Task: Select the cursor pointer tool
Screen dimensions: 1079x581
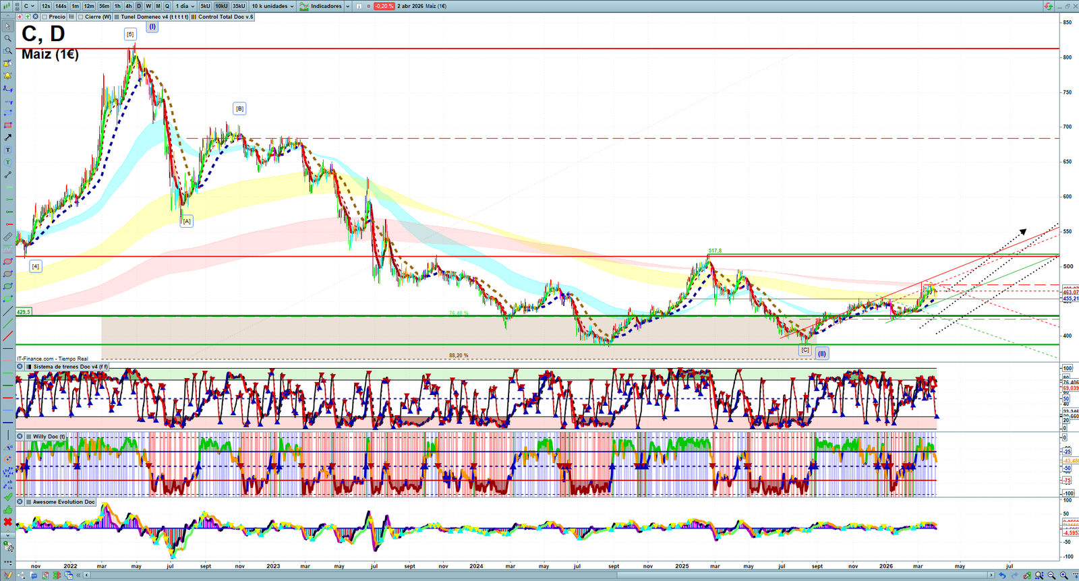Action: (x=8, y=26)
